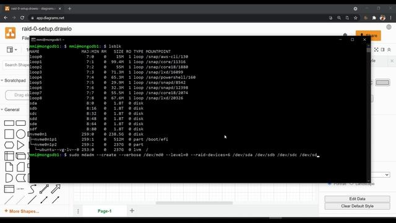
Task: Click the Chrome profile avatar
Action: (x=382, y=18)
